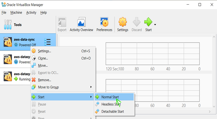Choose Detachable Start in the submenu
The width and height of the screenshot is (217, 119).
click(x=114, y=111)
